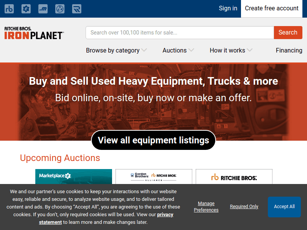Accept All cookies in the banner
The width and height of the screenshot is (307, 230).
(284, 207)
